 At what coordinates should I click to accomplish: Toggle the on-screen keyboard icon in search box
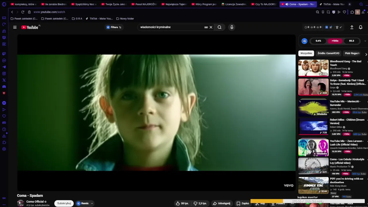point(206,27)
